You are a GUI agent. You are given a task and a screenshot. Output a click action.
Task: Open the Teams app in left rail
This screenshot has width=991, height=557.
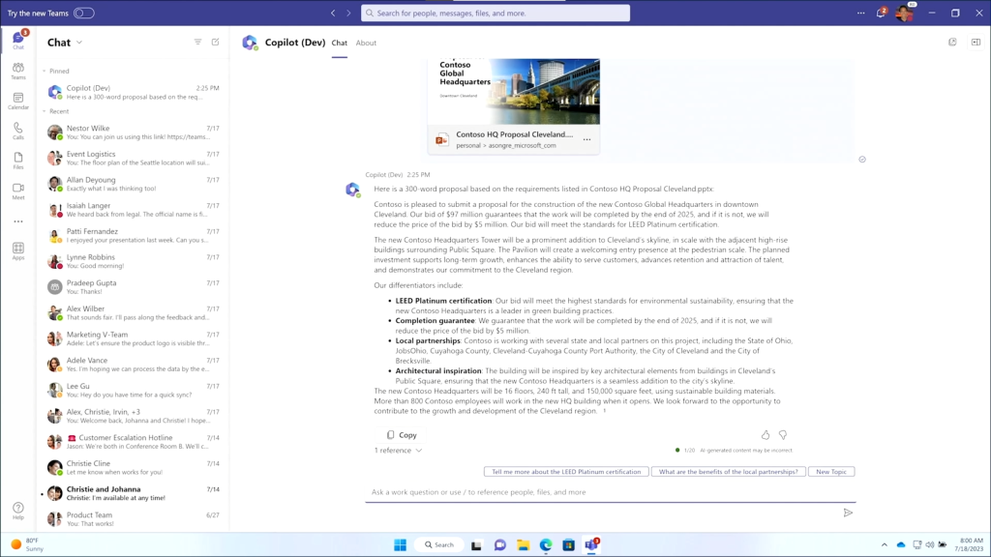18,71
